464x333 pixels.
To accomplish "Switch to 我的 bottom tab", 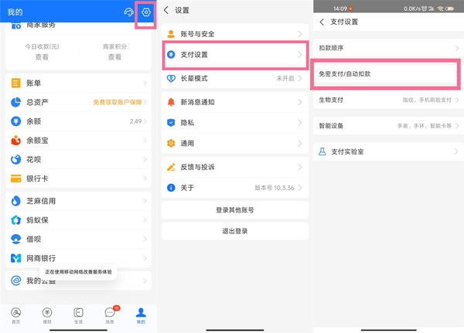I will click(141, 315).
